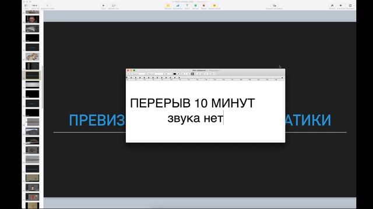Viewport: 373px width, 209px height.
Task: Toggle italic in TextEdit toolbar
Action: pos(185,74)
